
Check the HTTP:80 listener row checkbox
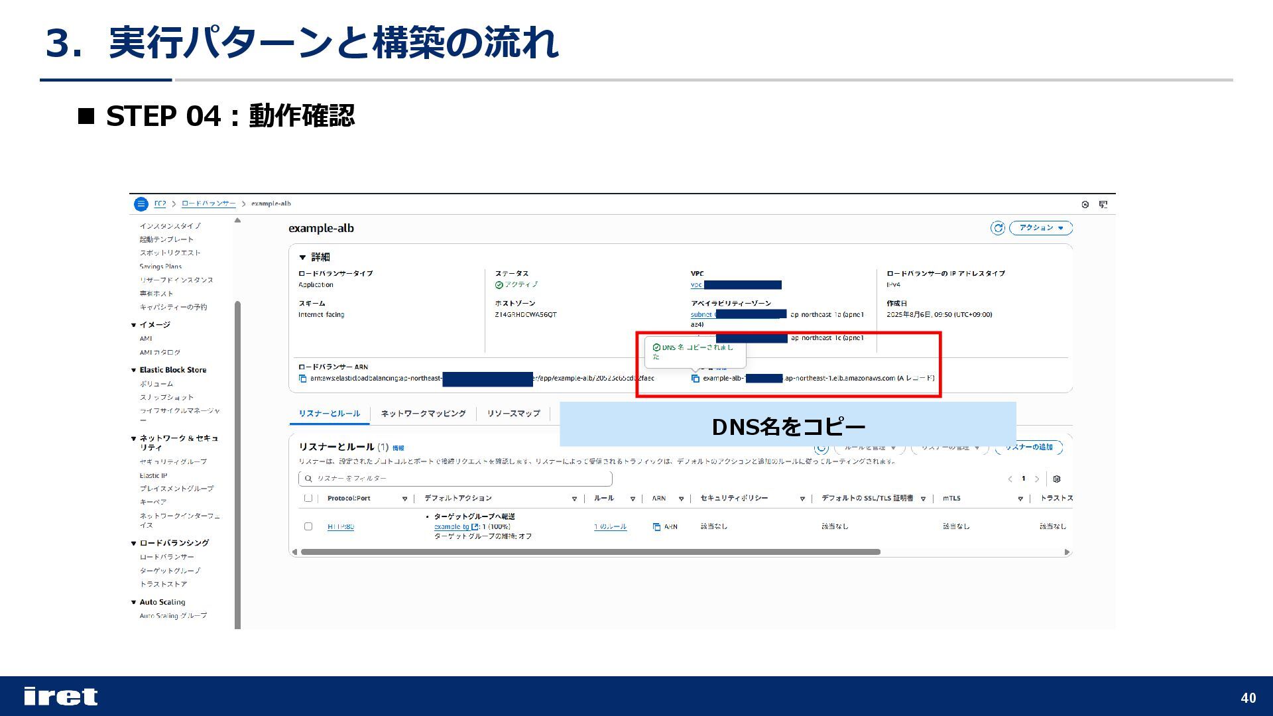tap(308, 526)
